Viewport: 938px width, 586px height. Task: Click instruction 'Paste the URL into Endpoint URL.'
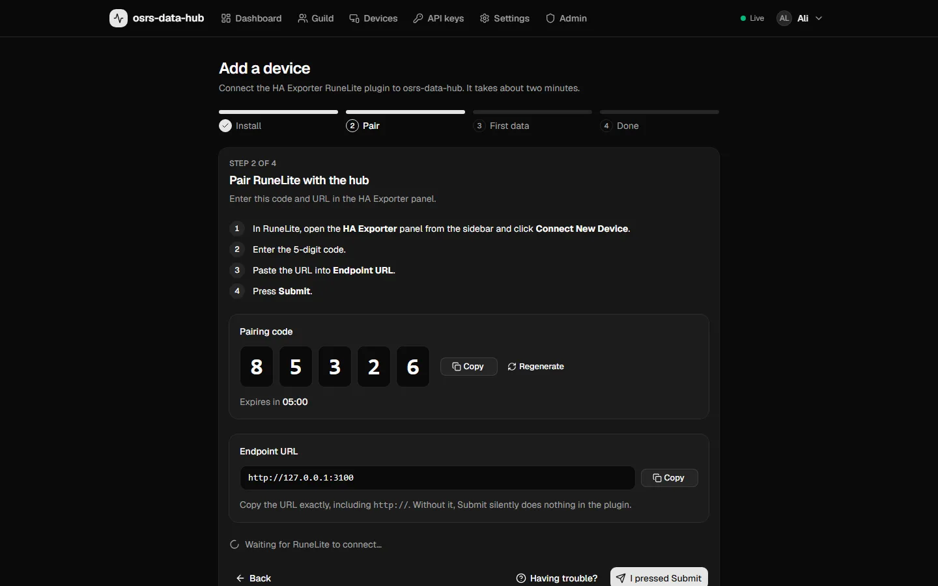pyautogui.click(x=324, y=270)
